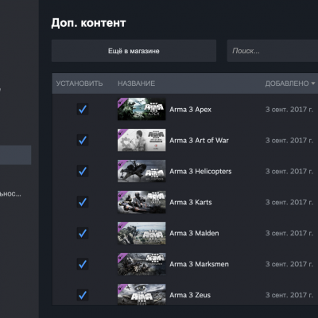Viewport: 318px width, 318px height.
Task: Toggle install checkbox for Arma 3 Art of War
Action: pos(83,140)
